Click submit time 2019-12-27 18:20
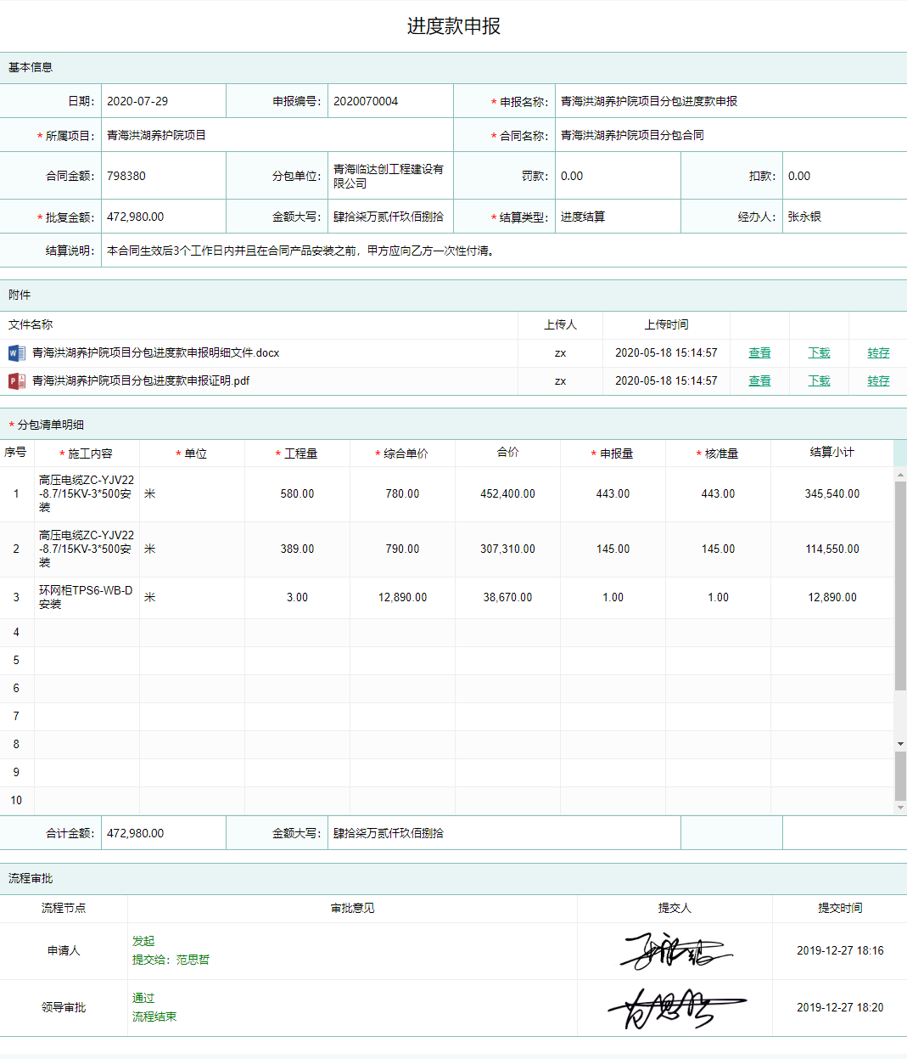 pos(840,1007)
